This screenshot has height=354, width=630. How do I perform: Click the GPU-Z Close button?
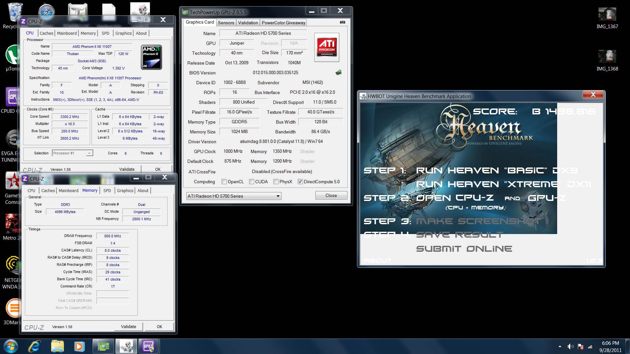point(331,195)
